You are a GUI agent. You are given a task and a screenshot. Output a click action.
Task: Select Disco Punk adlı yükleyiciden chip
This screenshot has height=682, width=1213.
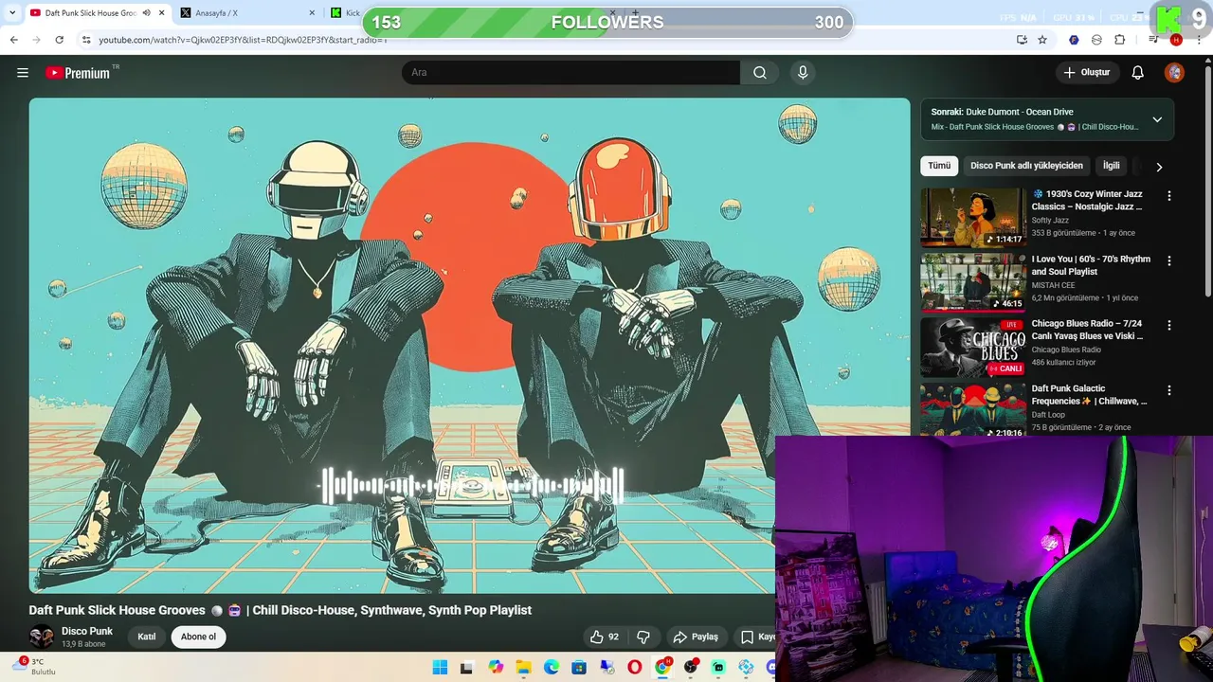1026,166
